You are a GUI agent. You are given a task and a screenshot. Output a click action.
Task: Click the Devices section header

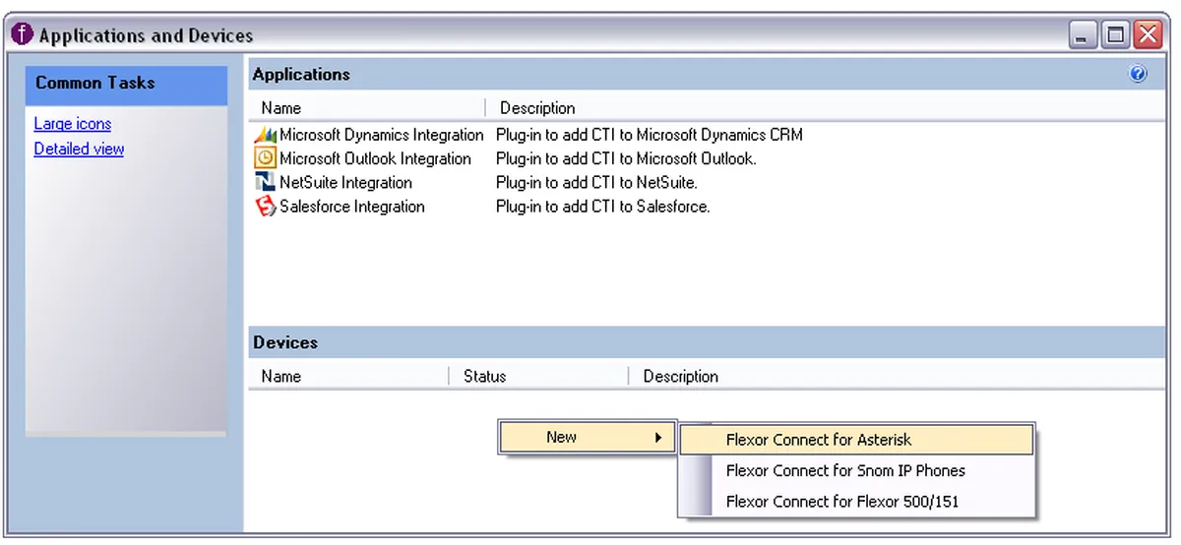707,342
